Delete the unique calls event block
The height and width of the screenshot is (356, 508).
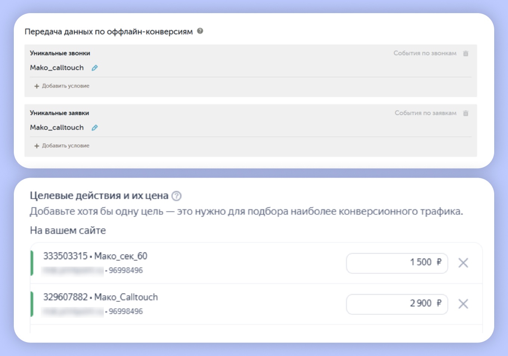[x=466, y=53]
